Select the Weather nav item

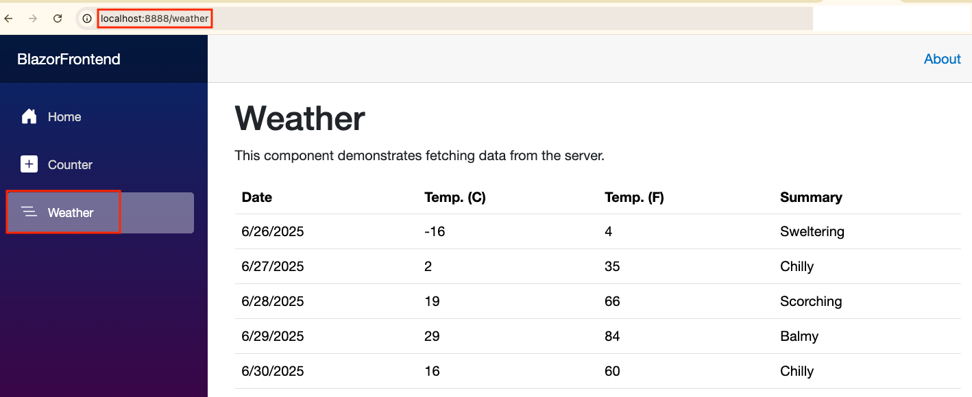point(71,213)
